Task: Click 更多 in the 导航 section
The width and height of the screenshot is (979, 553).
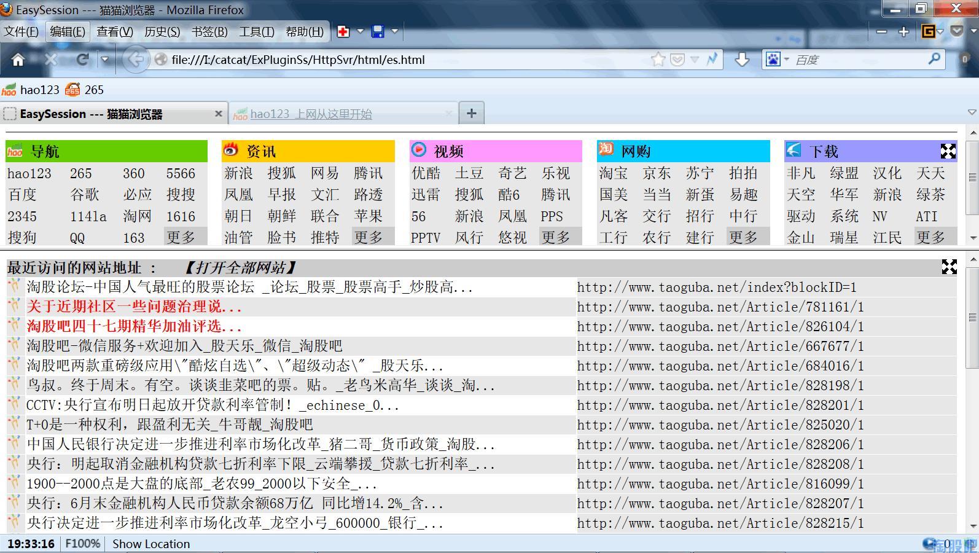Action: coord(181,237)
